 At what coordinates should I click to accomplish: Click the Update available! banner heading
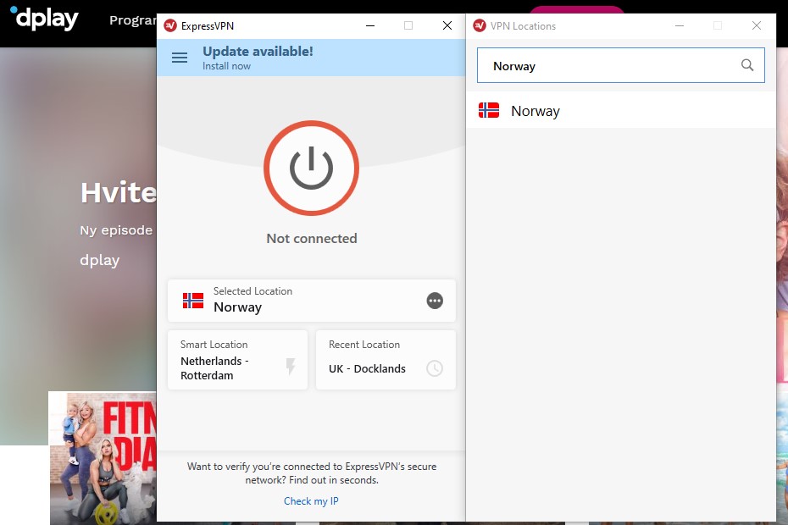pyautogui.click(x=258, y=52)
